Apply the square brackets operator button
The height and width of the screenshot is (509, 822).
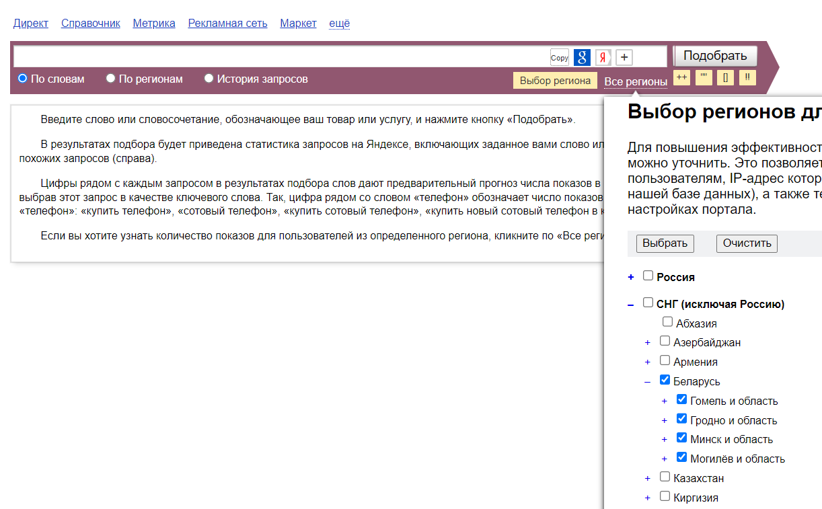point(725,77)
